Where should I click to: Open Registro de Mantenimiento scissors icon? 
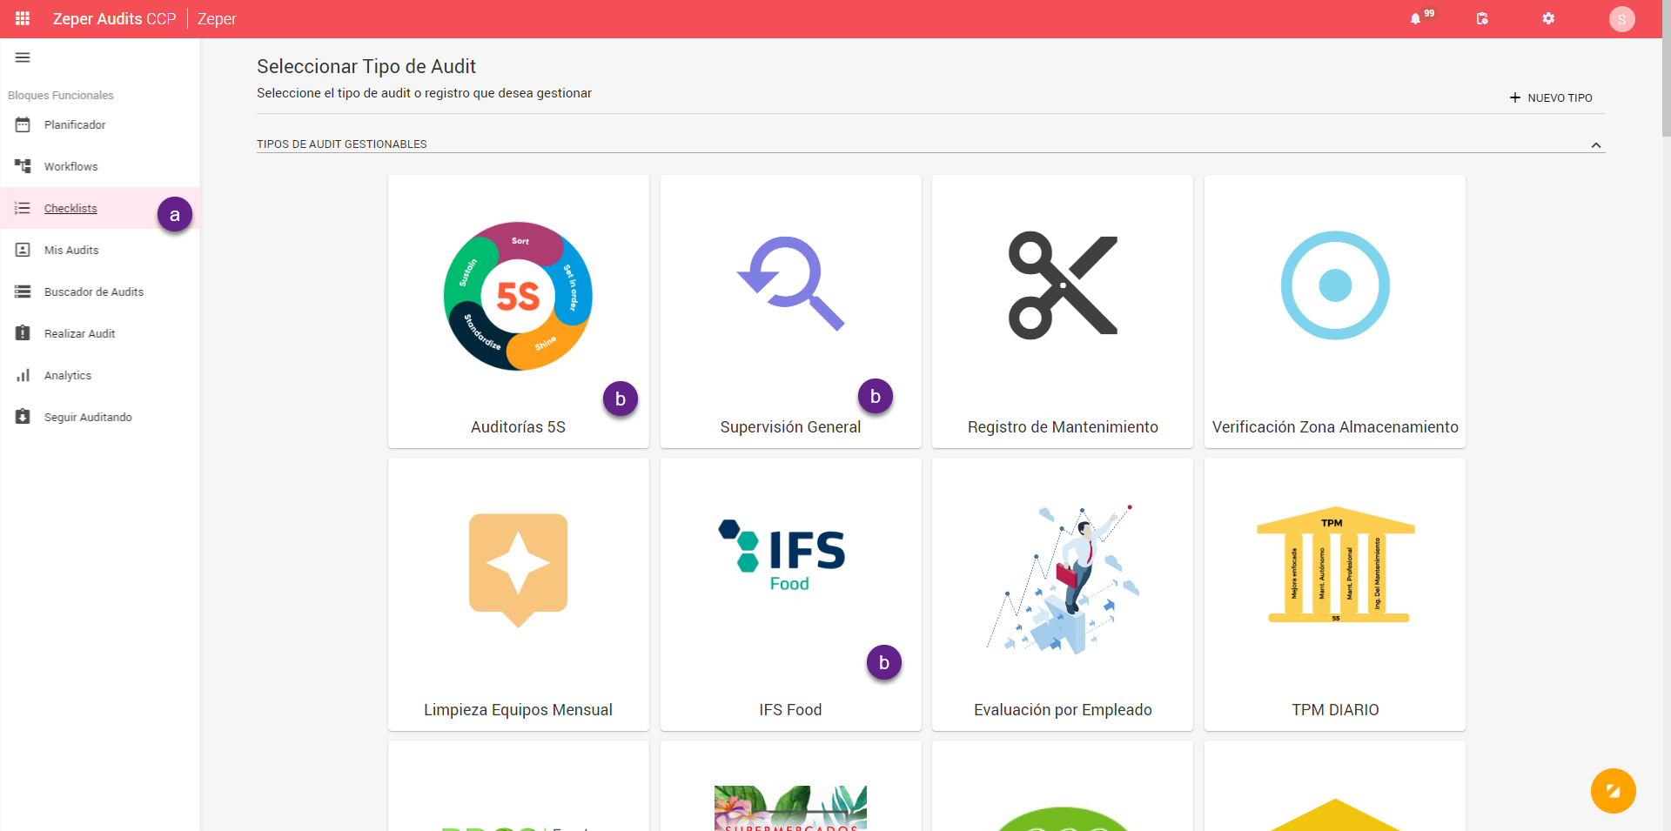1063,285
